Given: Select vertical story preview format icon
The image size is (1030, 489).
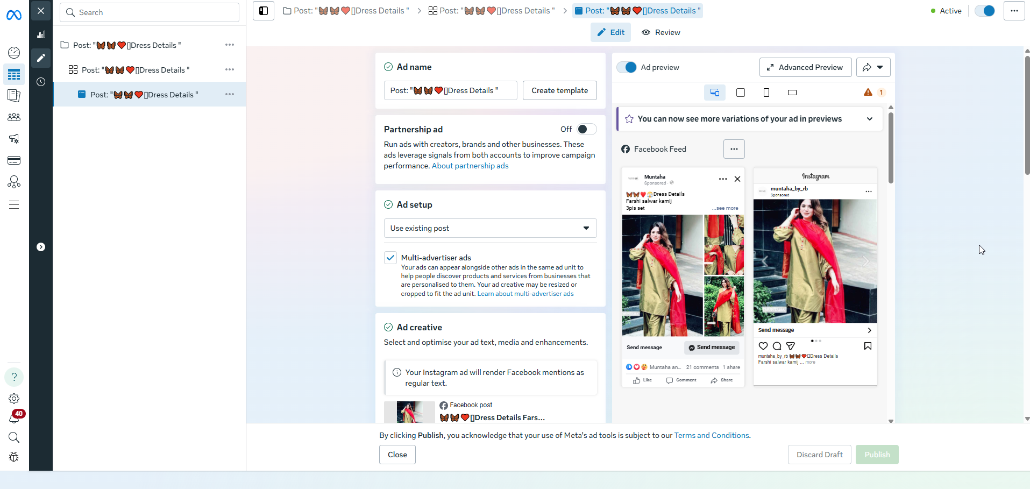Looking at the screenshot, I should 766,93.
